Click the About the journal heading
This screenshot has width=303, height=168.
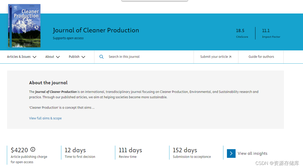pyautogui.click(x=48, y=83)
